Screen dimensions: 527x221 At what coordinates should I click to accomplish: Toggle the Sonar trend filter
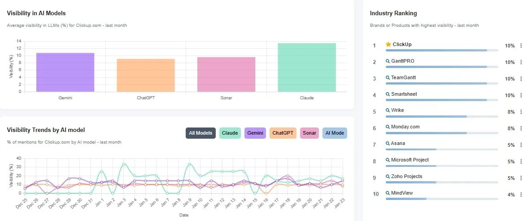(x=309, y=133)
